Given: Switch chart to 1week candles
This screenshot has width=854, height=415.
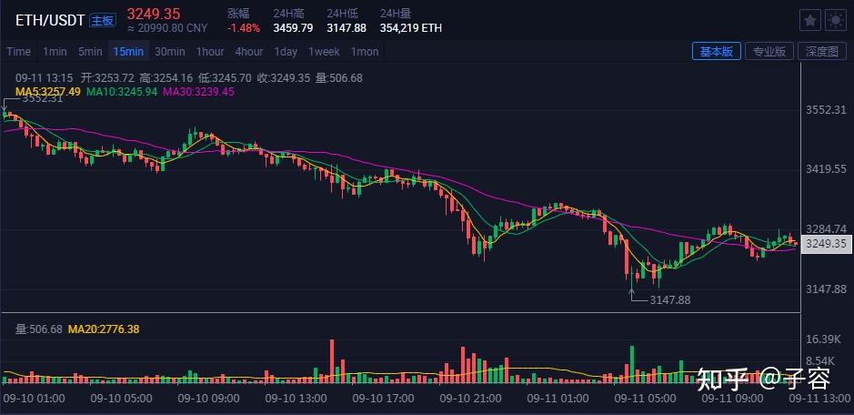Looking at the screenshot, I should pyautogui.click(x=324, y=52).
